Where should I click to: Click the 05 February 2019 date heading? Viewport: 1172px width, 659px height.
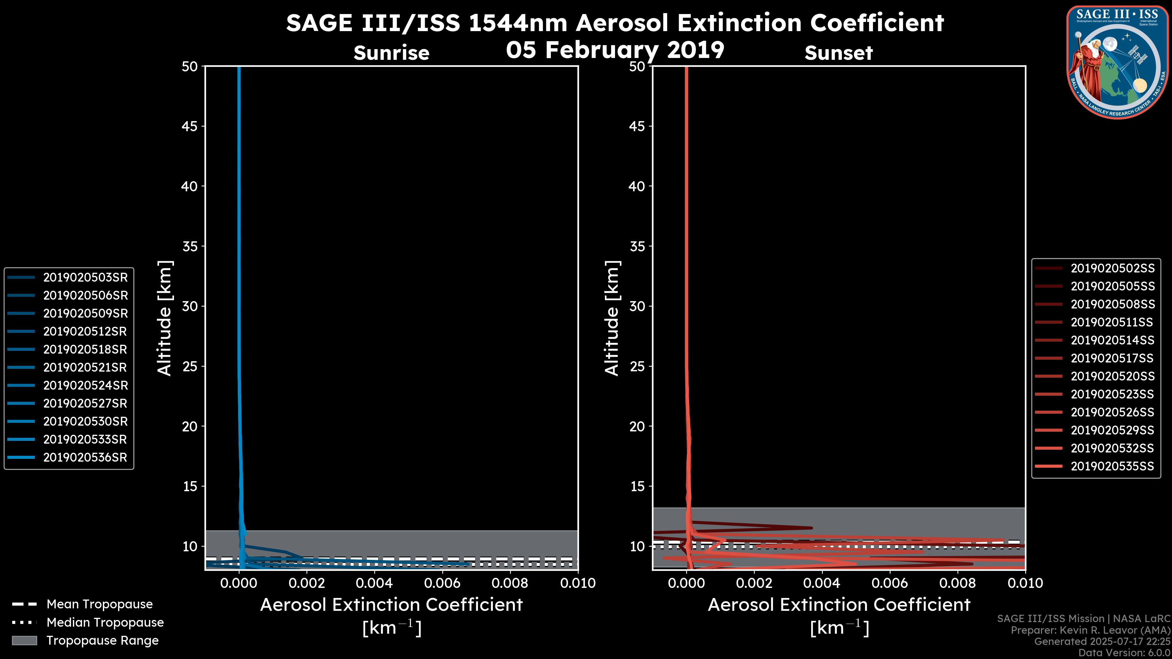coord(615,49)
